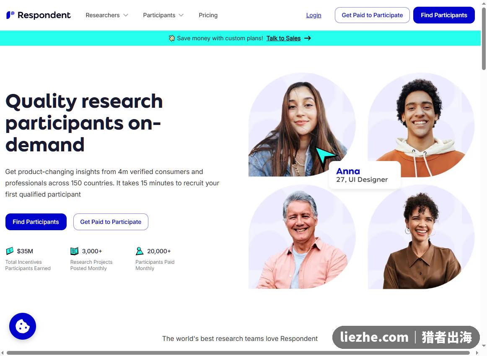Click the smiling older man's photo
This screenshot has width=487, height=356.
click(x=302, y=237)
